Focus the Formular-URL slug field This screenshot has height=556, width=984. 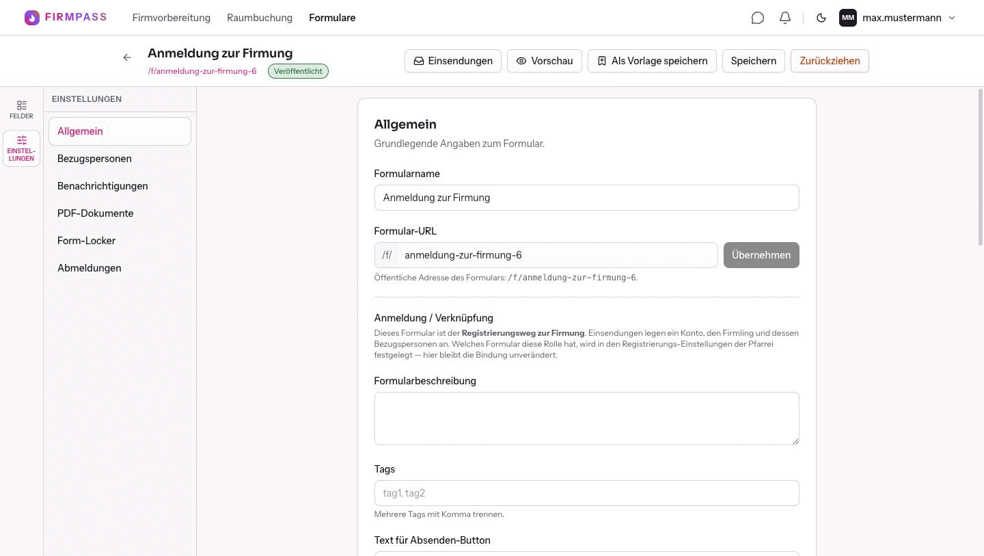coord(558,255)
